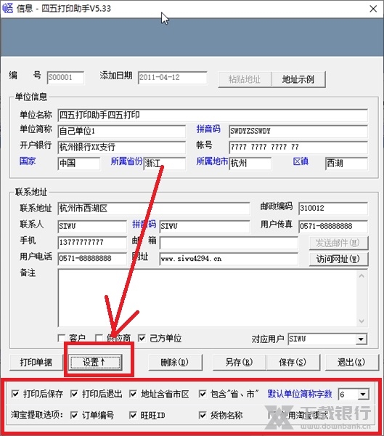Tick the 客户 checkbox
Image resolution: width=384 pixels, height=436 pixels.
62,338
